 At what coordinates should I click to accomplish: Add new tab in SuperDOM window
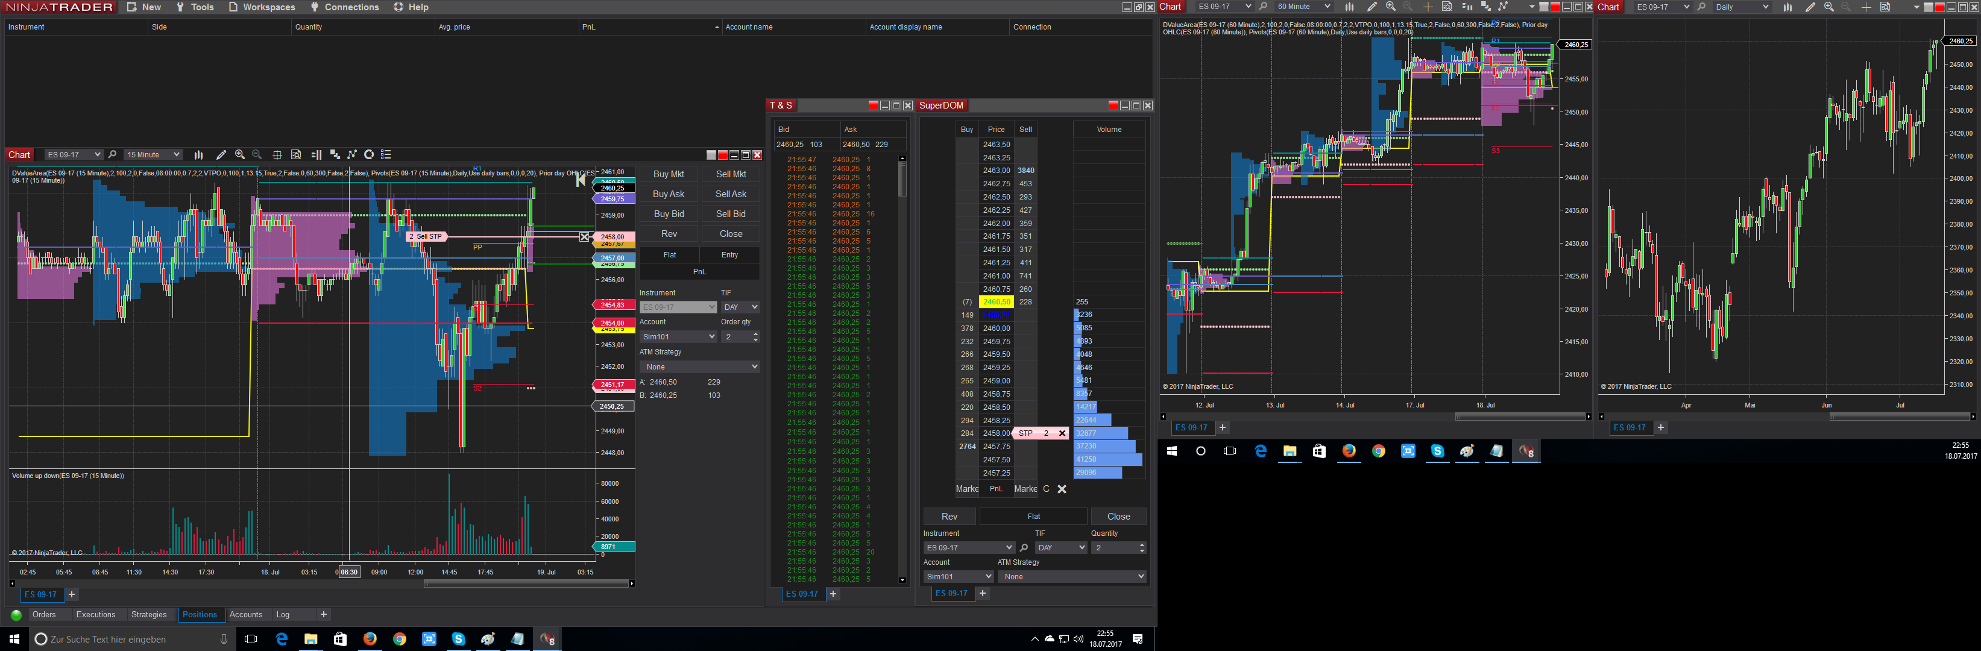[x=982, y=593]
